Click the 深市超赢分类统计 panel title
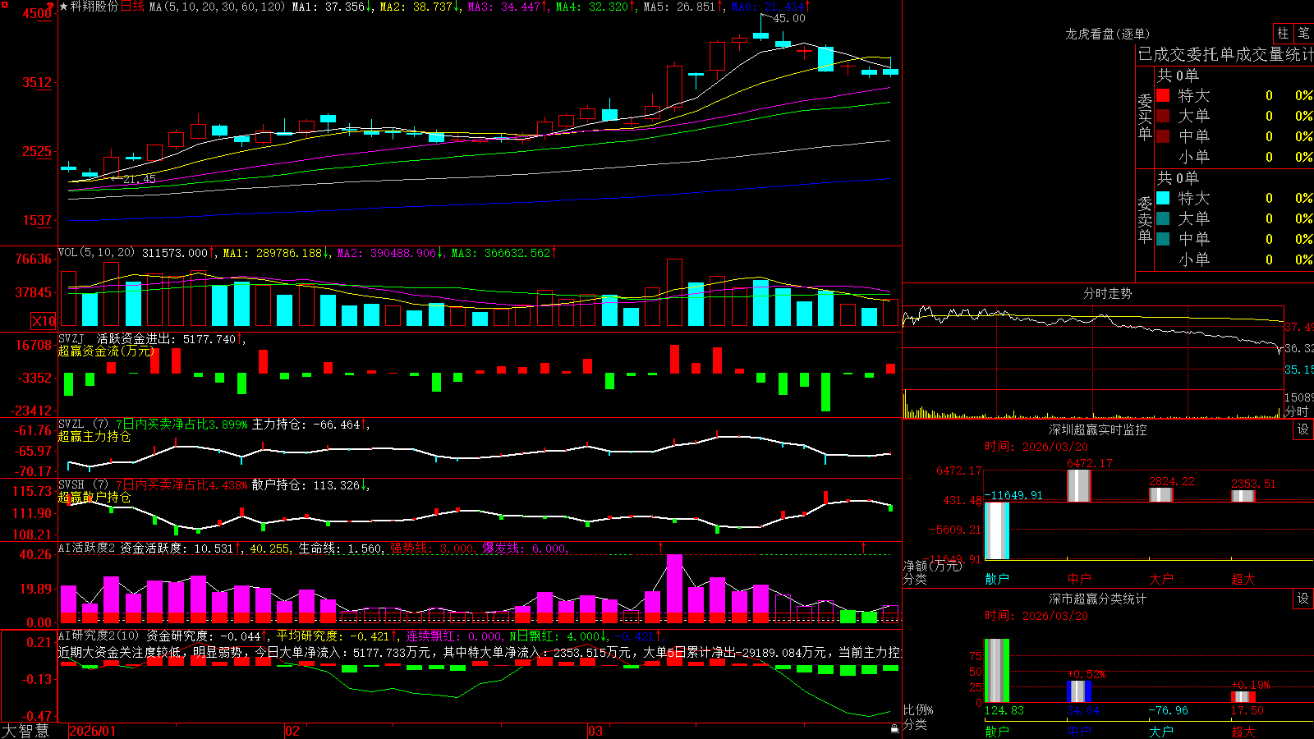The height and width of the screenshot is (739, 1314). 1098,599
